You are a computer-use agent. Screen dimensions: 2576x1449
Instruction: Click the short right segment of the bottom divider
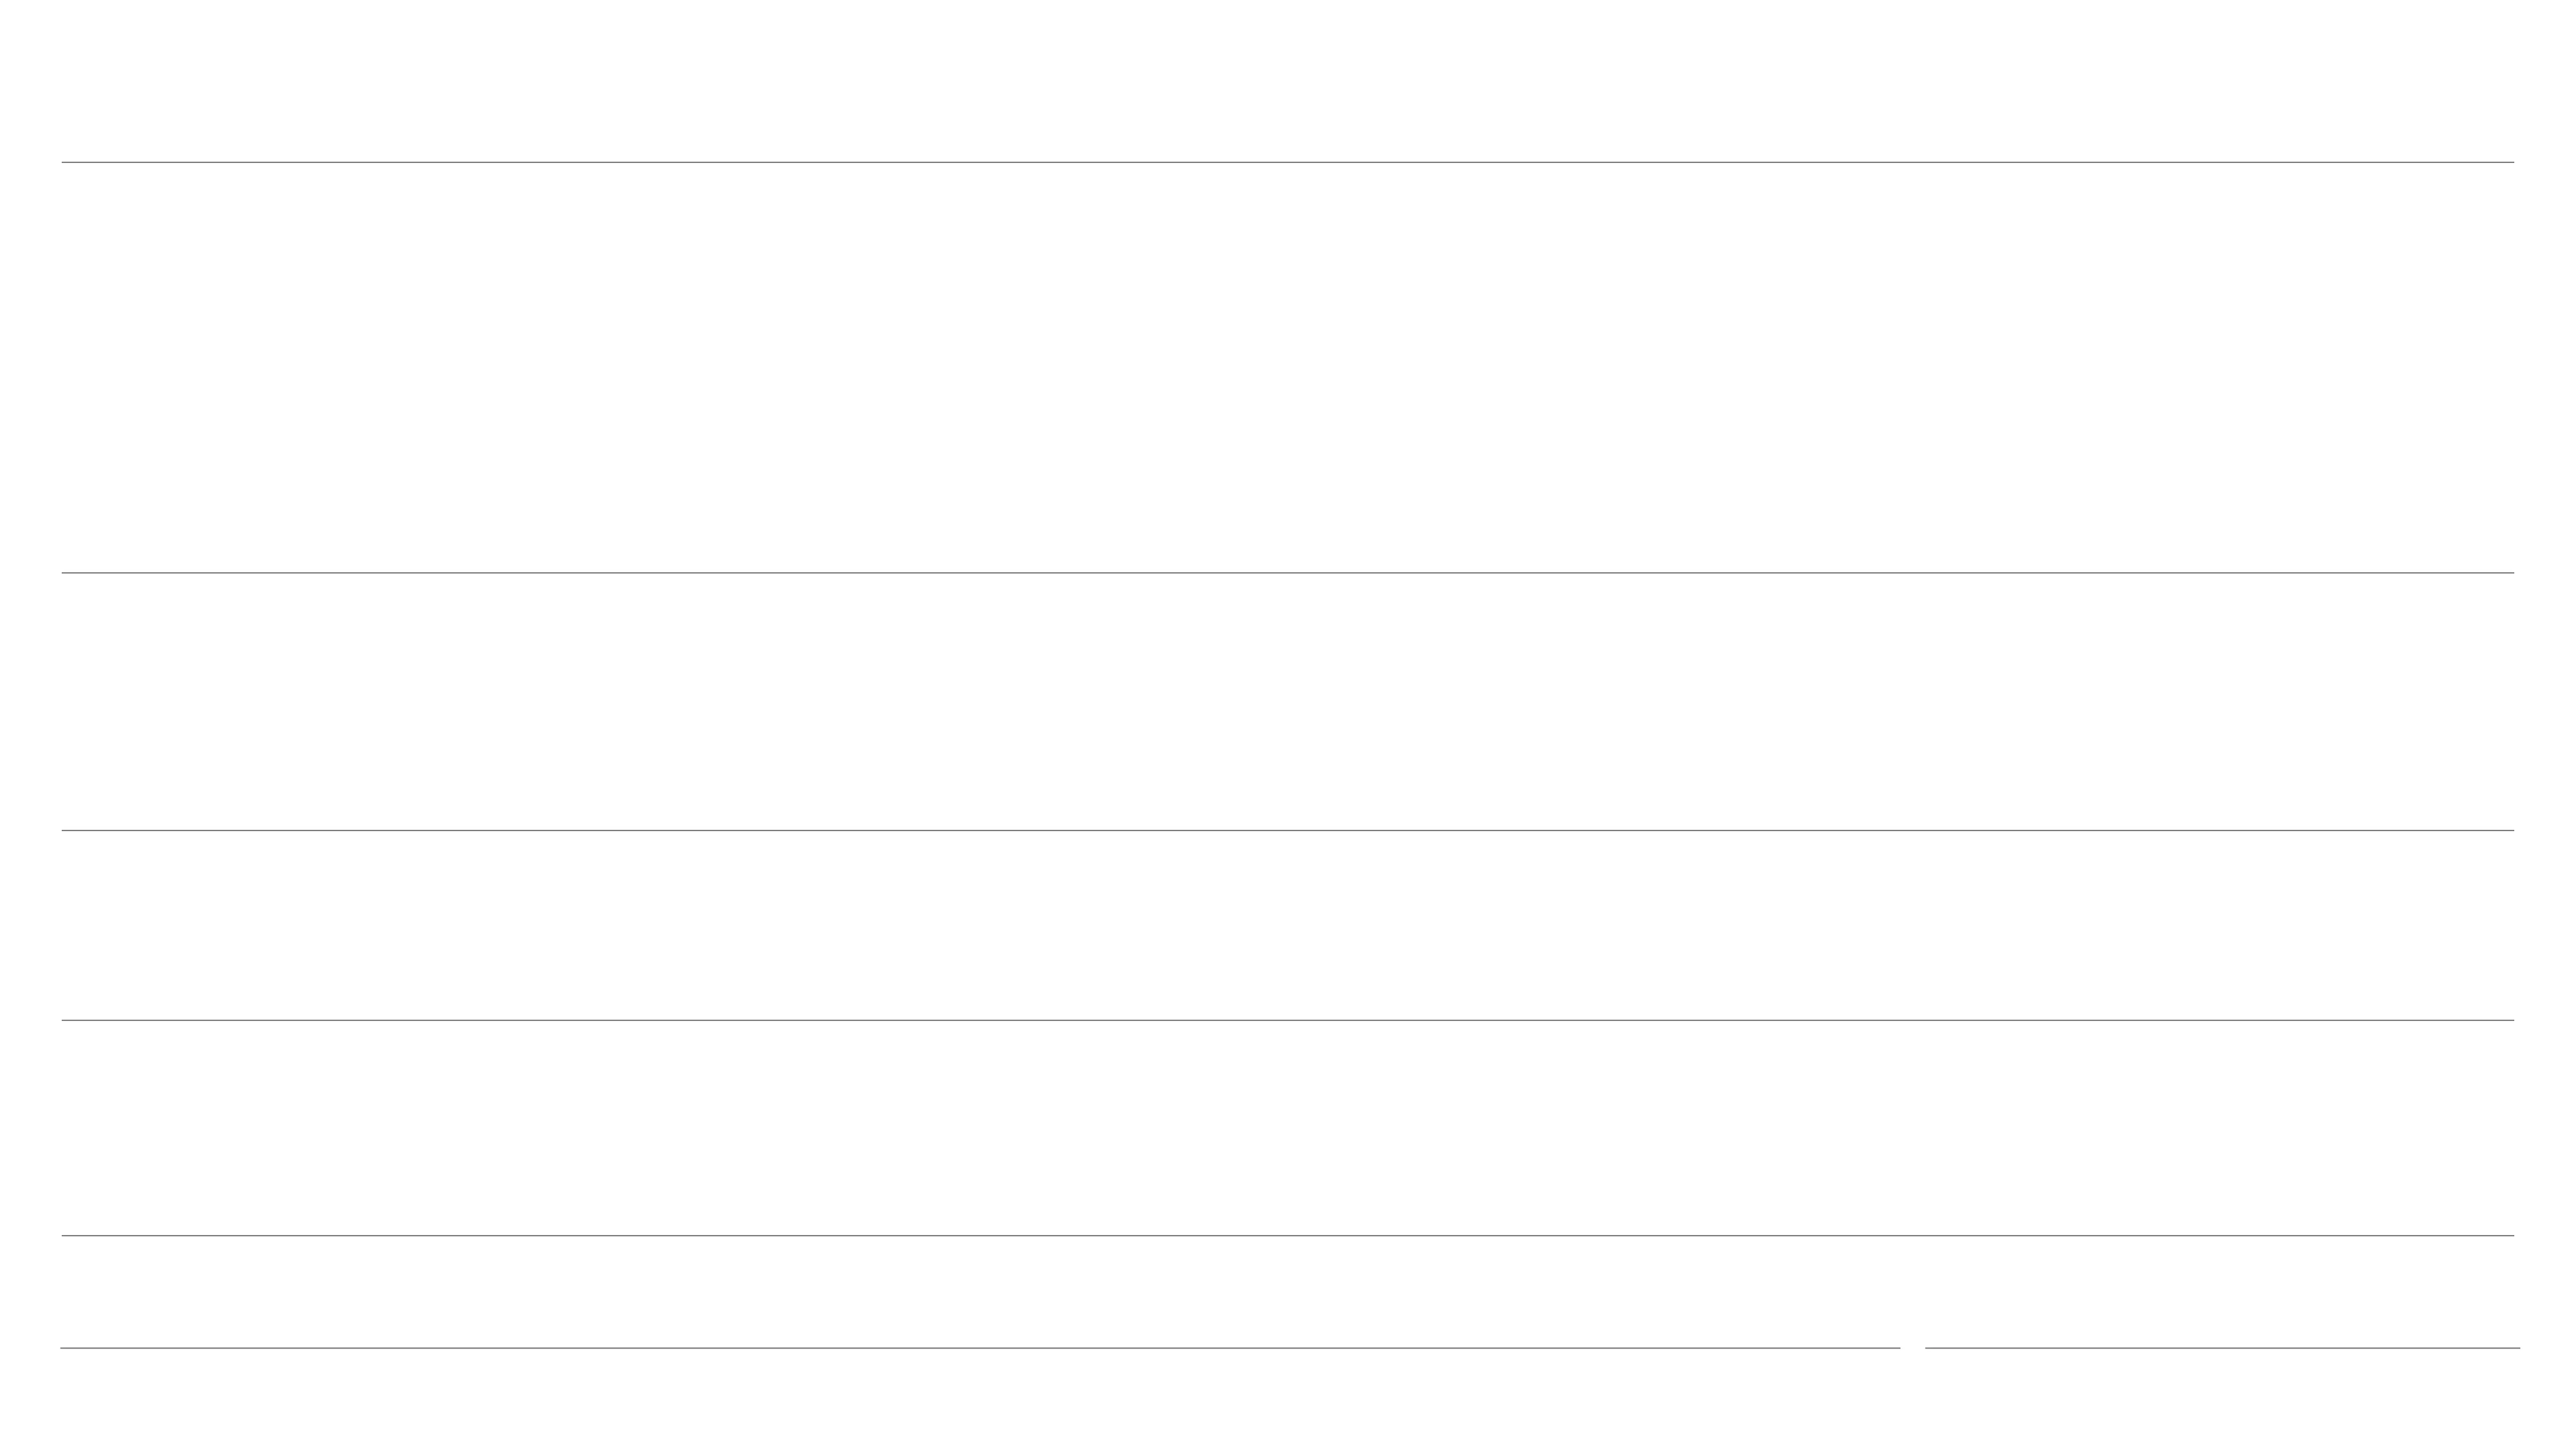[x=2222, y=1348]
